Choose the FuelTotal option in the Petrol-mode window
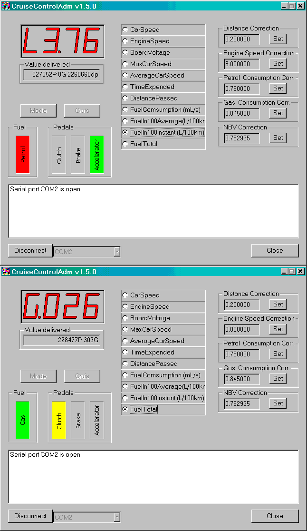The height and width of the screenshot is (531, 307). (x=125, y=144)
